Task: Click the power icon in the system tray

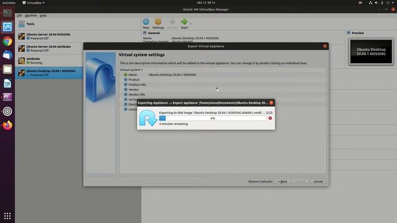Action: 388,2
